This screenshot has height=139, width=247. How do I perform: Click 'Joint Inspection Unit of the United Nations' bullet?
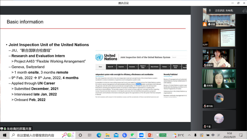pos(49,45)
